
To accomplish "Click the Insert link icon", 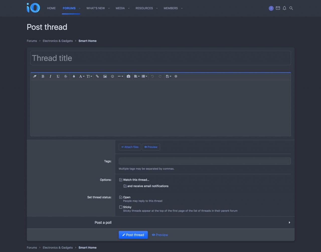I will 97,76.
